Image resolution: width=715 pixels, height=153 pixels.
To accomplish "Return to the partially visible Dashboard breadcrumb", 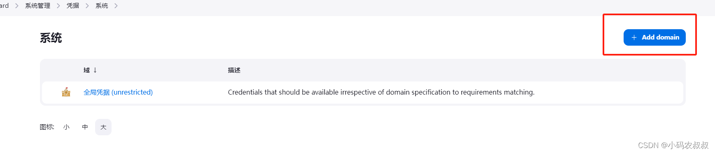I will pyautogui.click(x=4, y=6).
